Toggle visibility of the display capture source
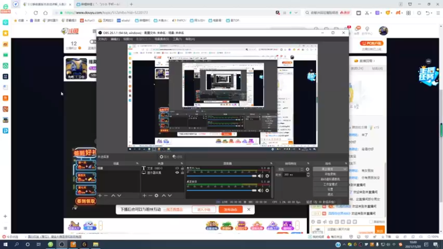 click(177, 173)
